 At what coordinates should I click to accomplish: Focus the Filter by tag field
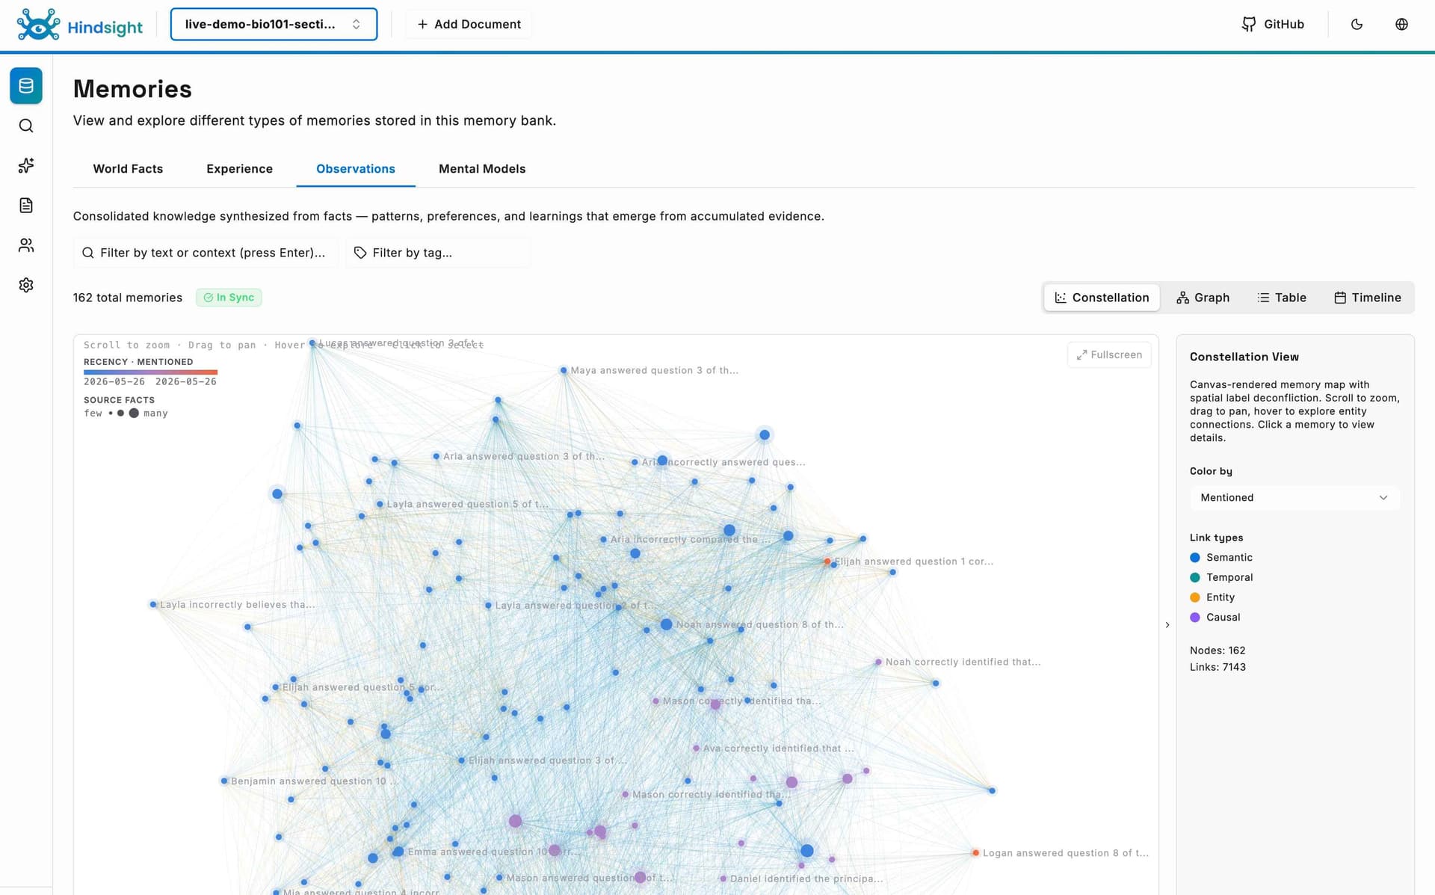click(x=438, y=253)
